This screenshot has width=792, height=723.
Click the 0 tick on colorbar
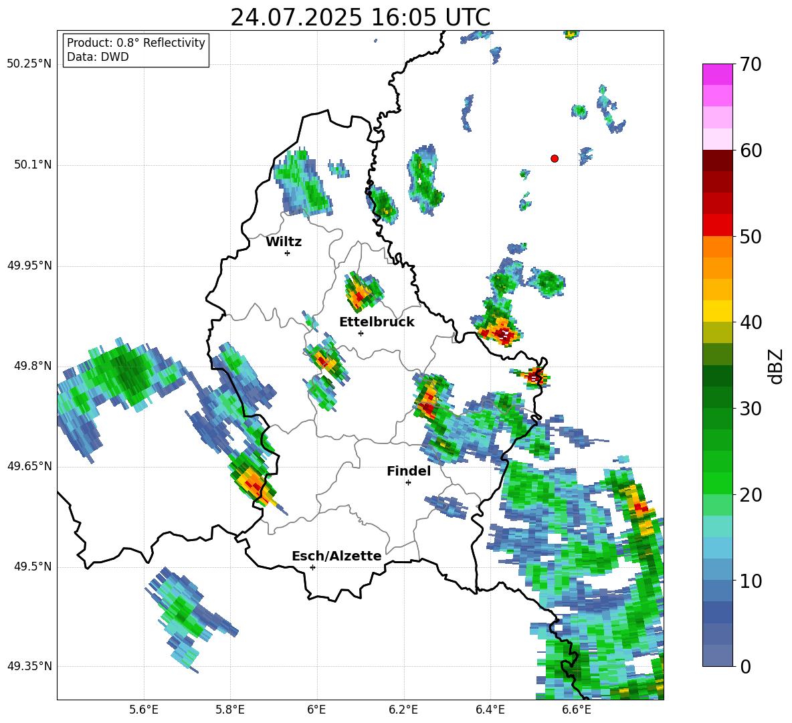tap(745, 667)
